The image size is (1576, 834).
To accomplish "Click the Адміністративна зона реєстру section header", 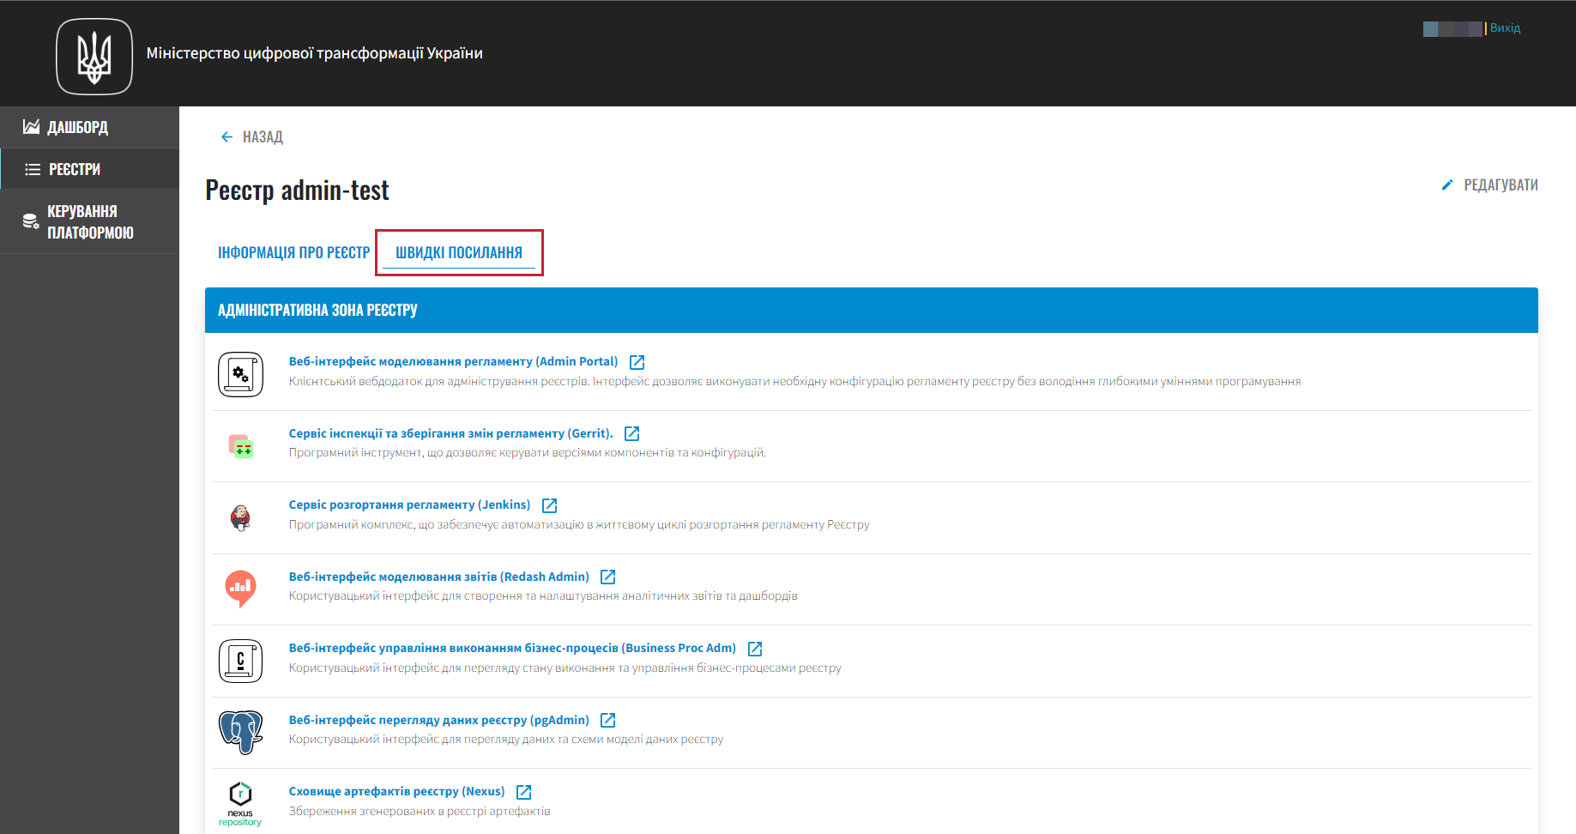I will (871, 310).
